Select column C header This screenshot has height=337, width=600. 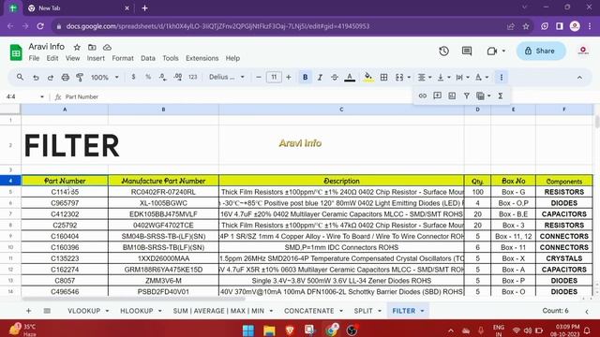(341, 110)
